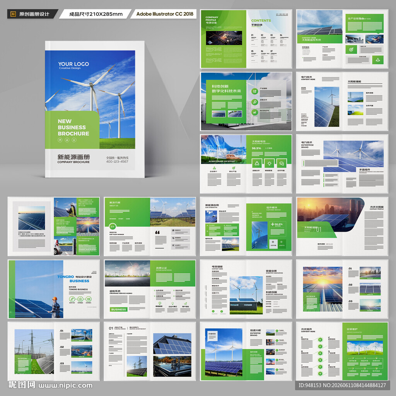Viewport: 396px width, 396px height.
Task: Click wind turbine cover photo
Action: click(x=90, y=100)
